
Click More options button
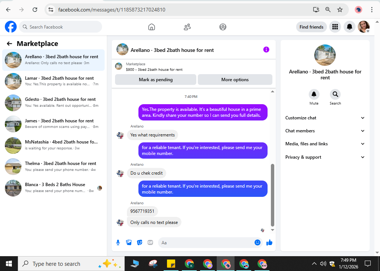click(235, 80)
